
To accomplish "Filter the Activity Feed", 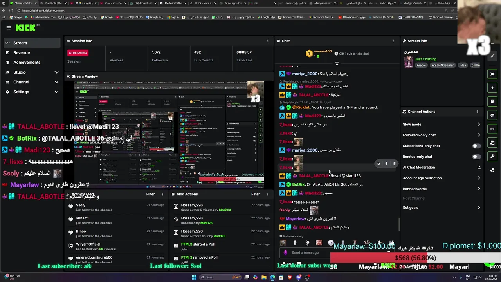I will tap(150, 194).
